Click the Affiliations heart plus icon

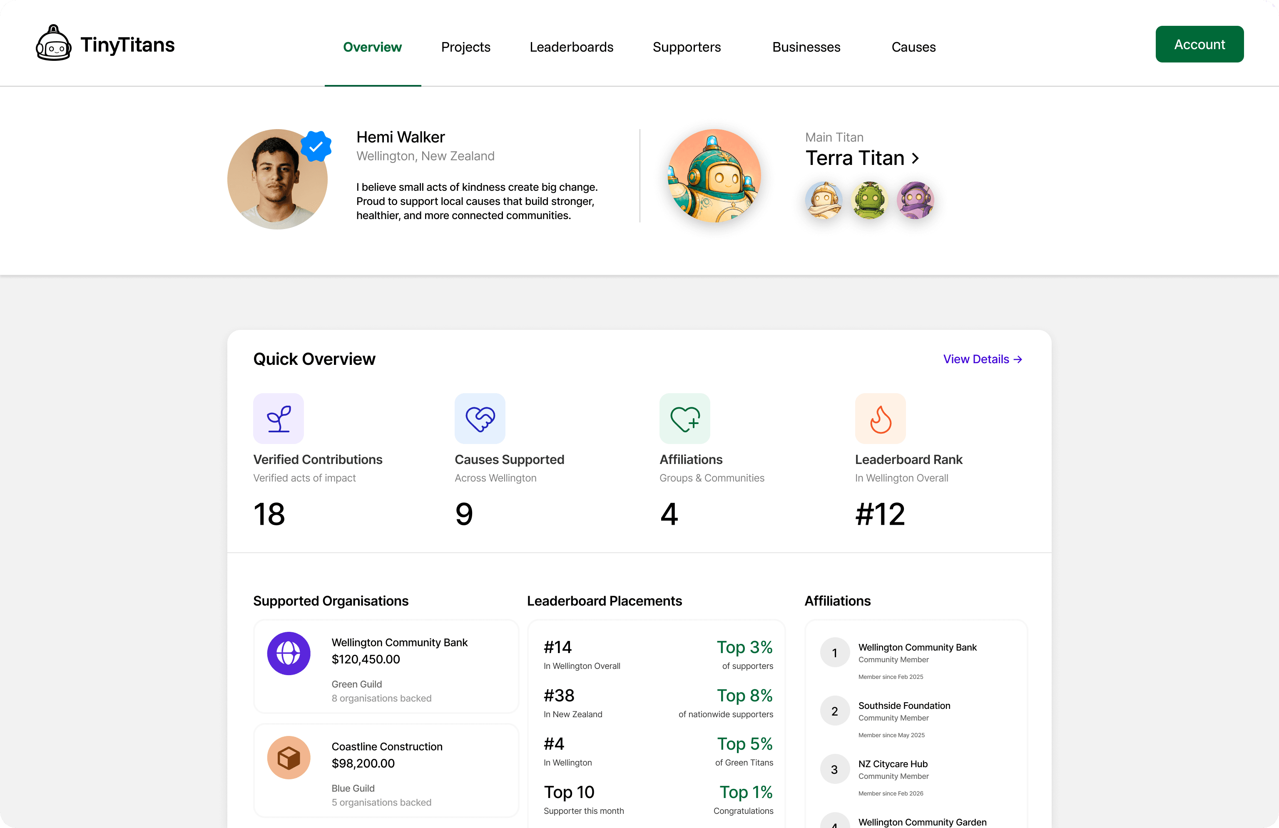click(x=684, y=418)
